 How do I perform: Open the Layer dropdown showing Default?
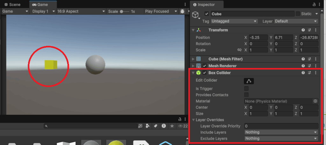click(x=296, y=21)
